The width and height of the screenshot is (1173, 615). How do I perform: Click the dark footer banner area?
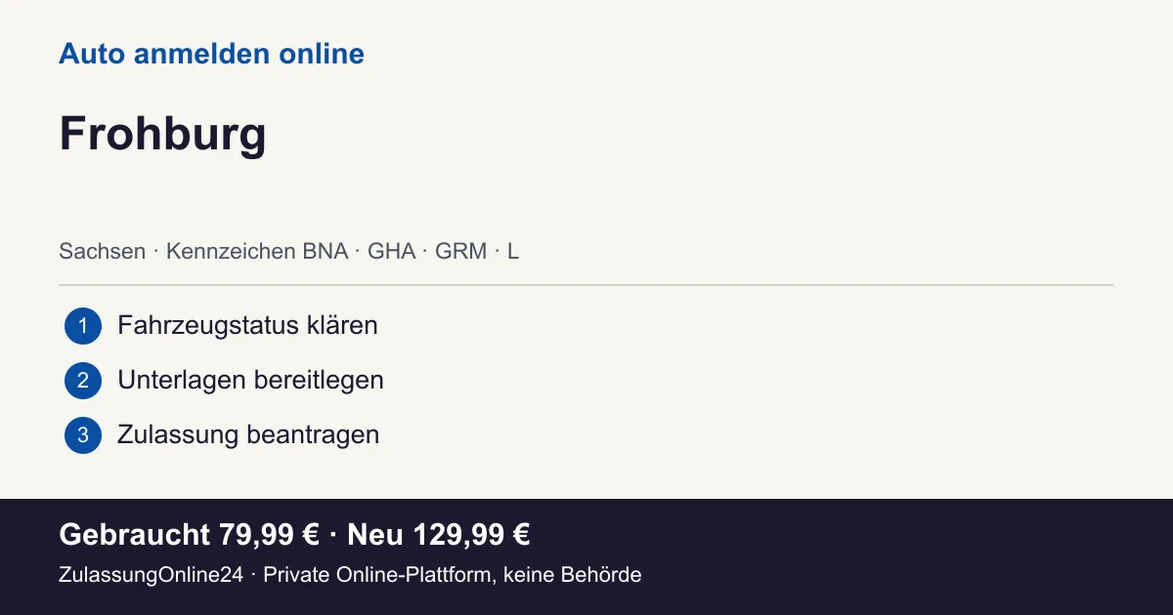586,556
